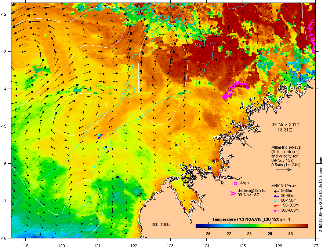
Task: Click the latitude label -16
Action: [x=4, y=164]
